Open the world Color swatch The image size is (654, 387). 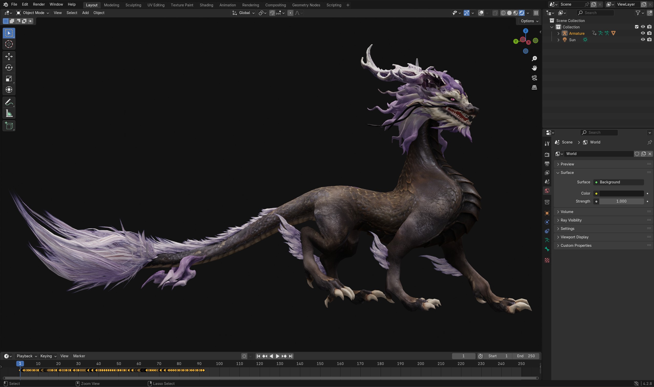621,193
